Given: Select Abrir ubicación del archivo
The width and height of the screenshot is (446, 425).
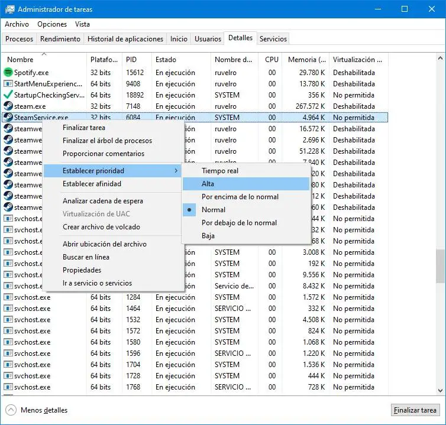Looking at the screenshot, I should tap(104, 244).
